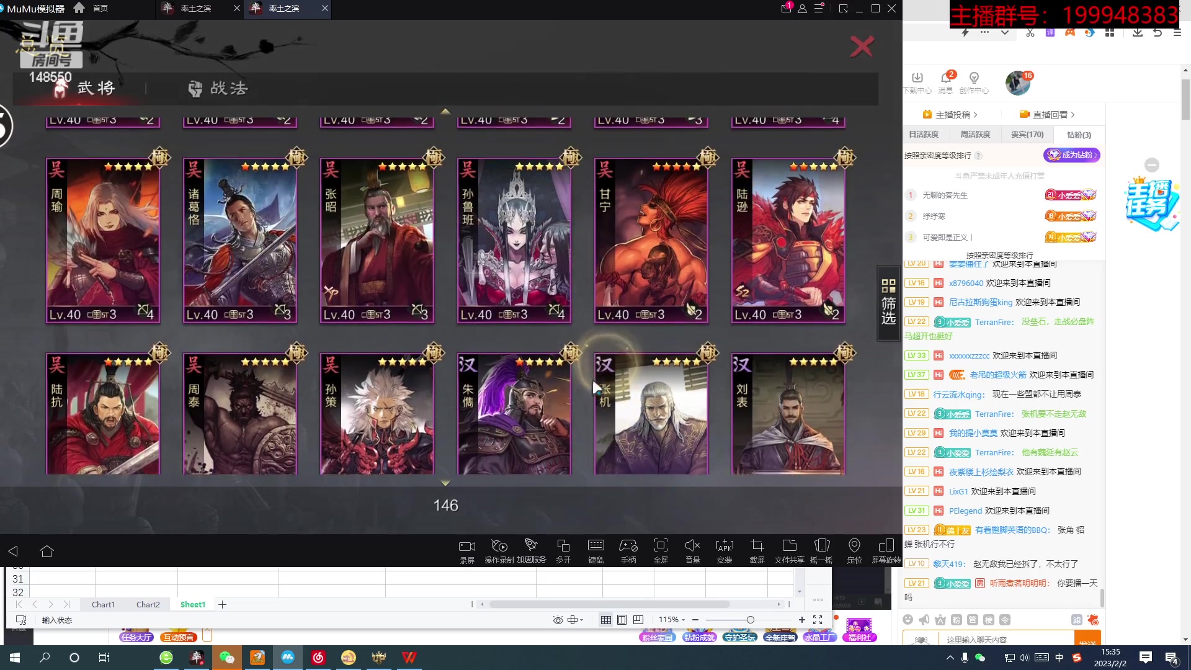Viewport: 1191px width, 670px height.
Task: Select the 张昭 general card
Action: coord(377,241)
